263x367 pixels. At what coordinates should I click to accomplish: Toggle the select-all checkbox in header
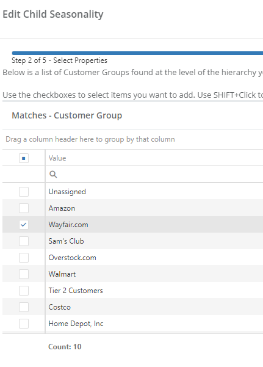(x=24, y=158)
